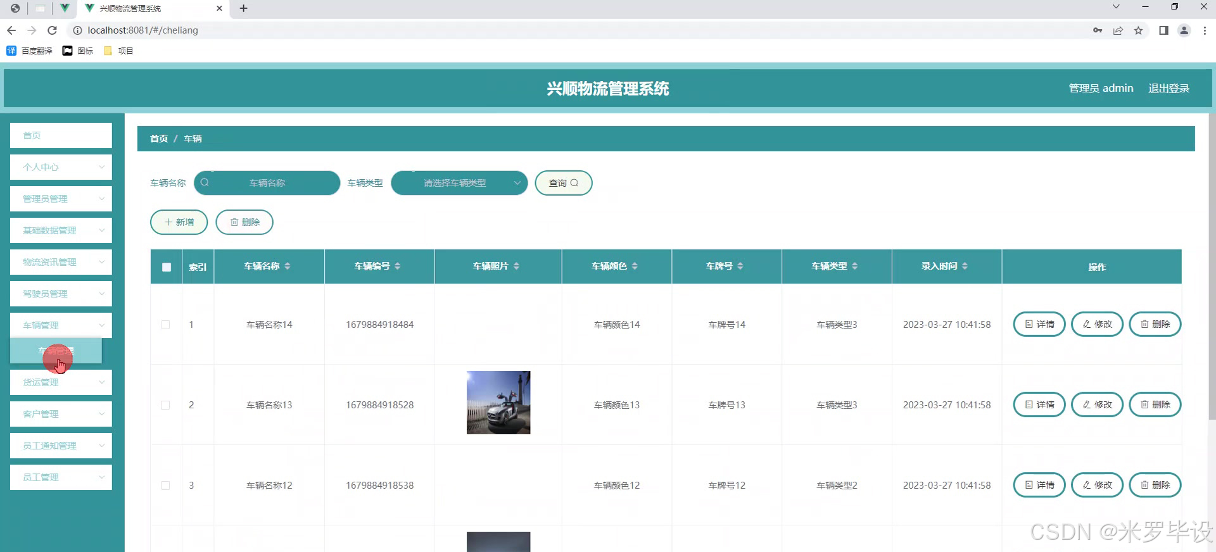The image size is (1216, 552).
Task: Click the 1679884918484 vehicle number cell
Action: [379, 325]
